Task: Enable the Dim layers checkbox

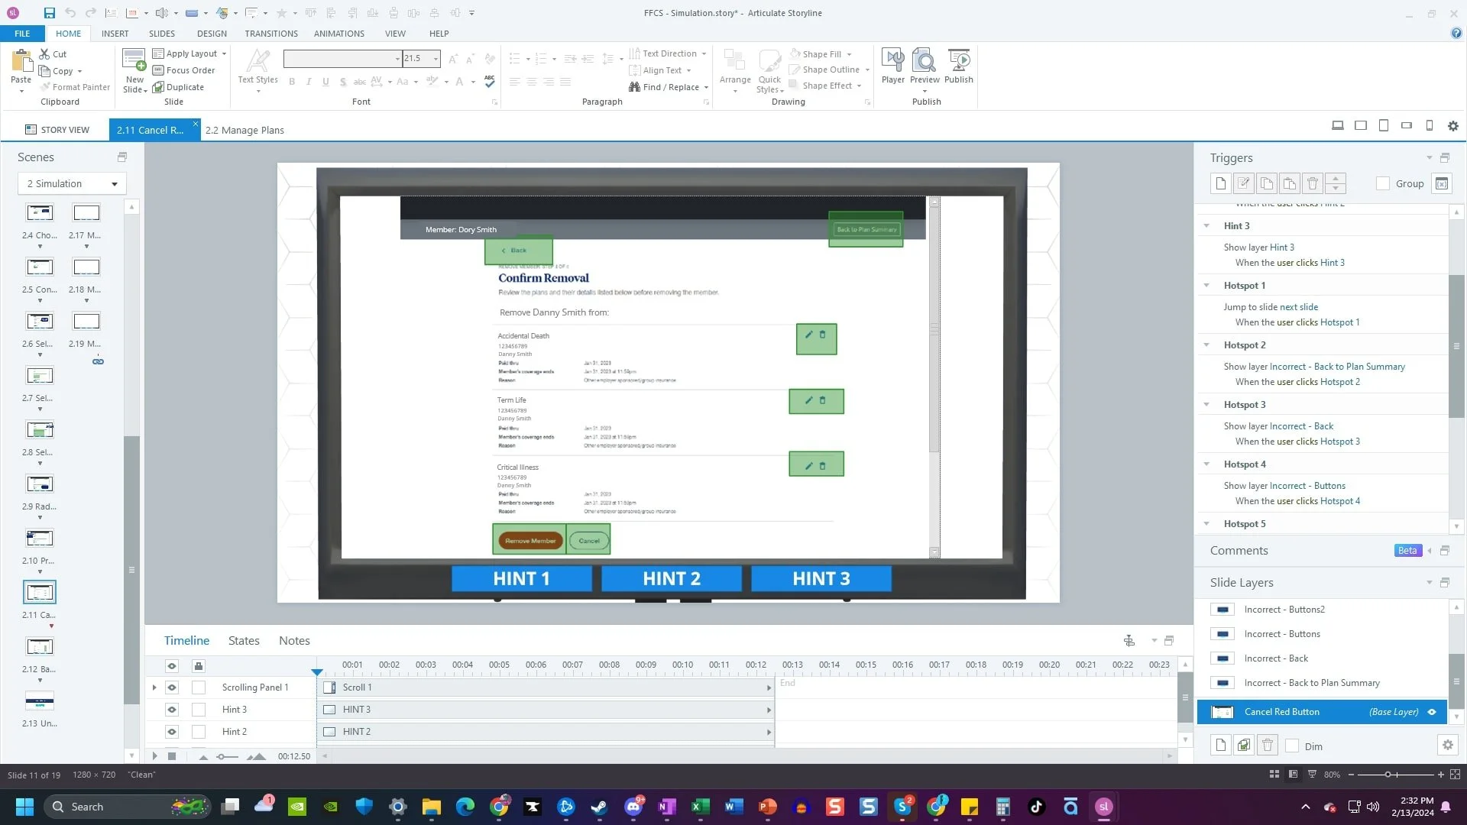Action: [1293, 746]
